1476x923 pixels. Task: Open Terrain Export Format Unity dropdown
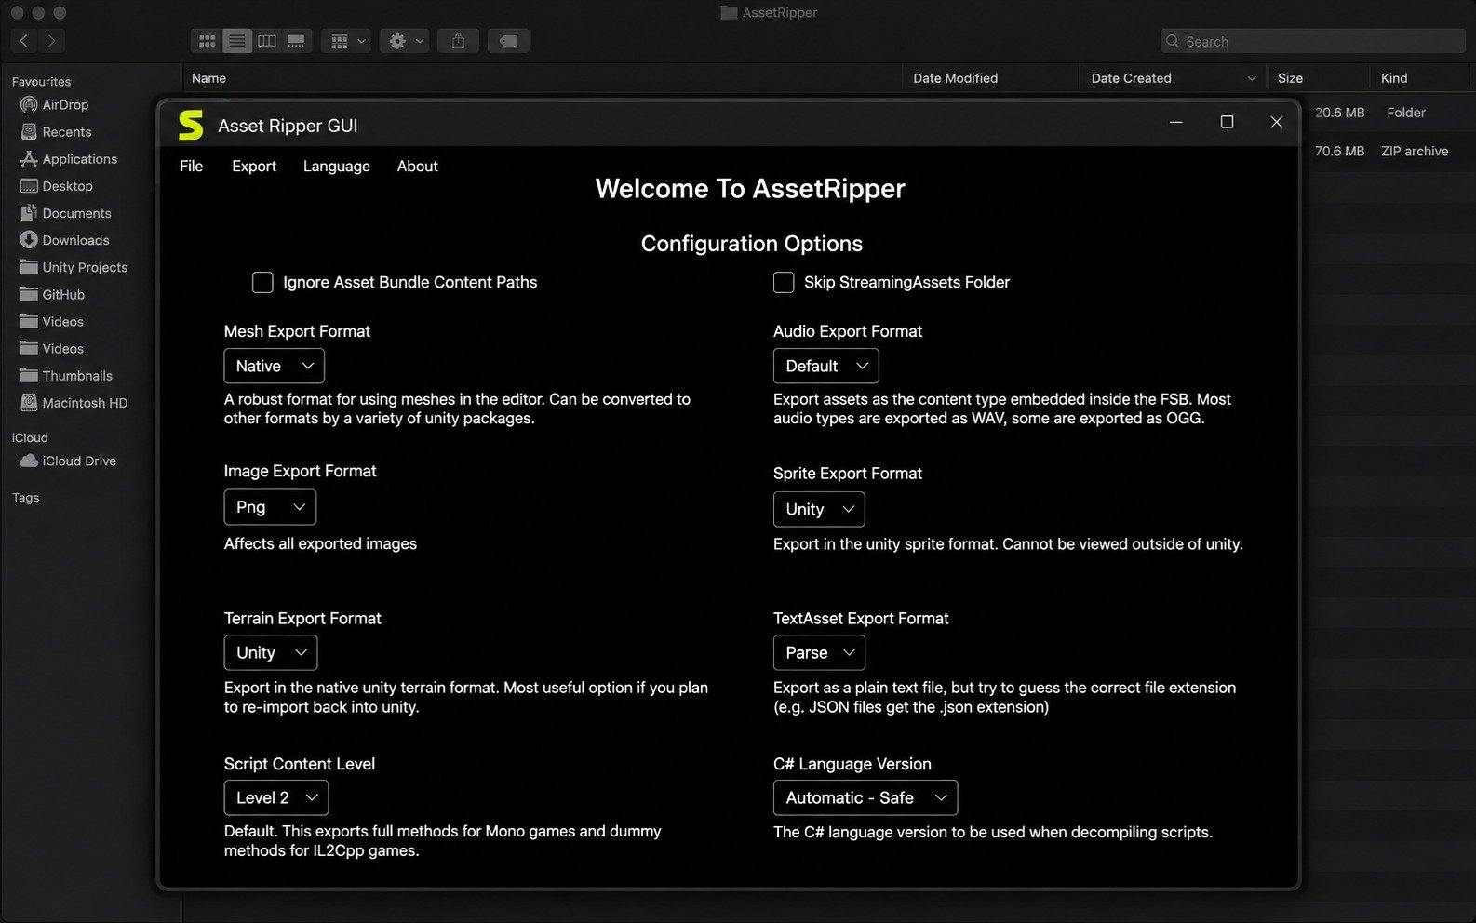click(x=271, y=652)
